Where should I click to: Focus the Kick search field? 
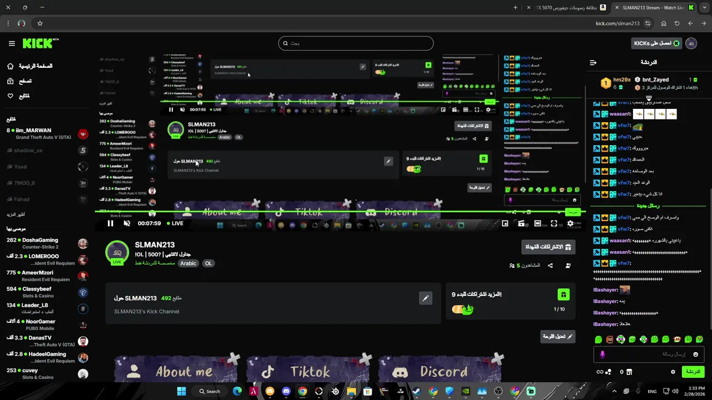(356, 43)
